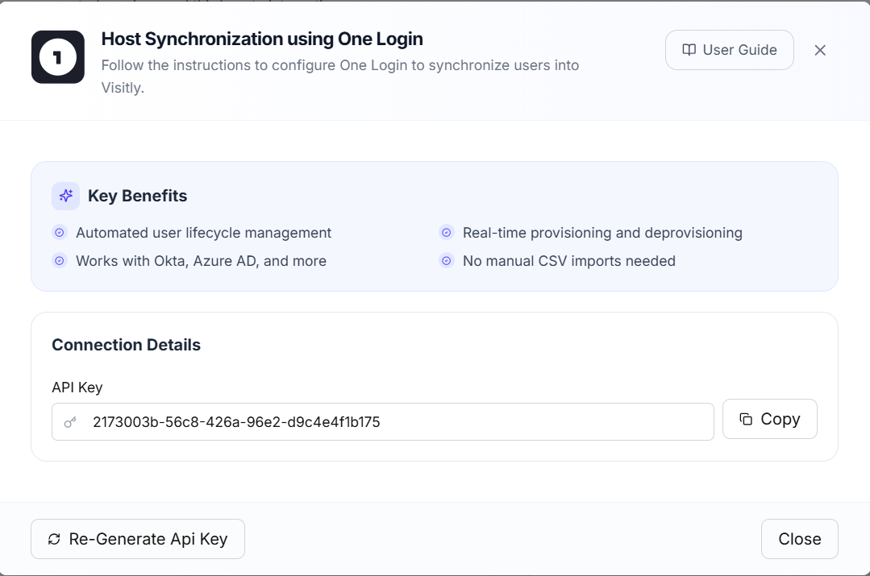The height and width of the screenshot is (576, 870).
Task: Click the sparkle icon beside Key Benefits
Action: pos(66,196)
